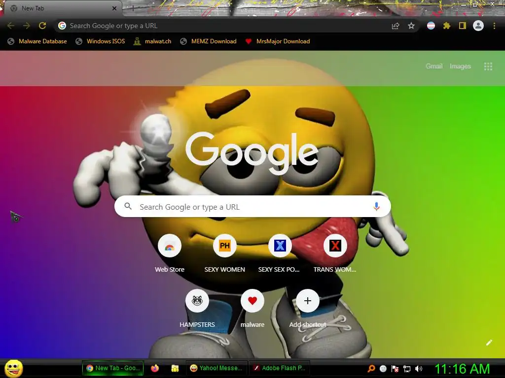Viewport: 505px width, 378px height.
Task: Click the browser forward arrow
Action: (x=27, y=26)
